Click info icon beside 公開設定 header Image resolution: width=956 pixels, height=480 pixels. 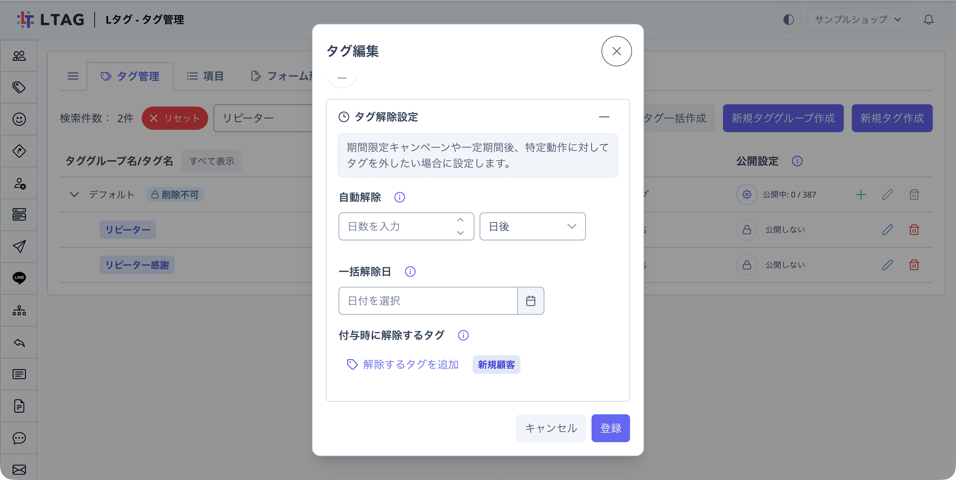797,161
